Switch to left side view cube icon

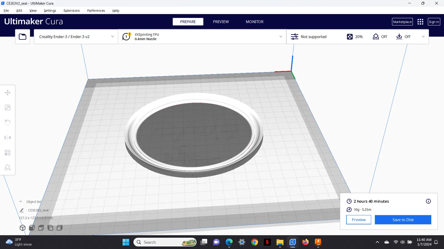(x=50, y=228)
